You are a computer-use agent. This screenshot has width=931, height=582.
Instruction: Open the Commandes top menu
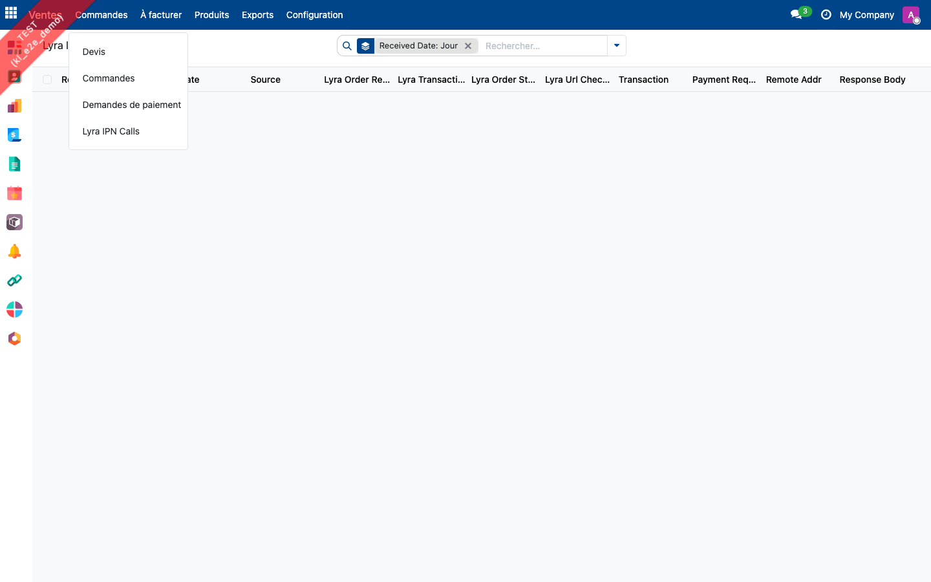102,15
